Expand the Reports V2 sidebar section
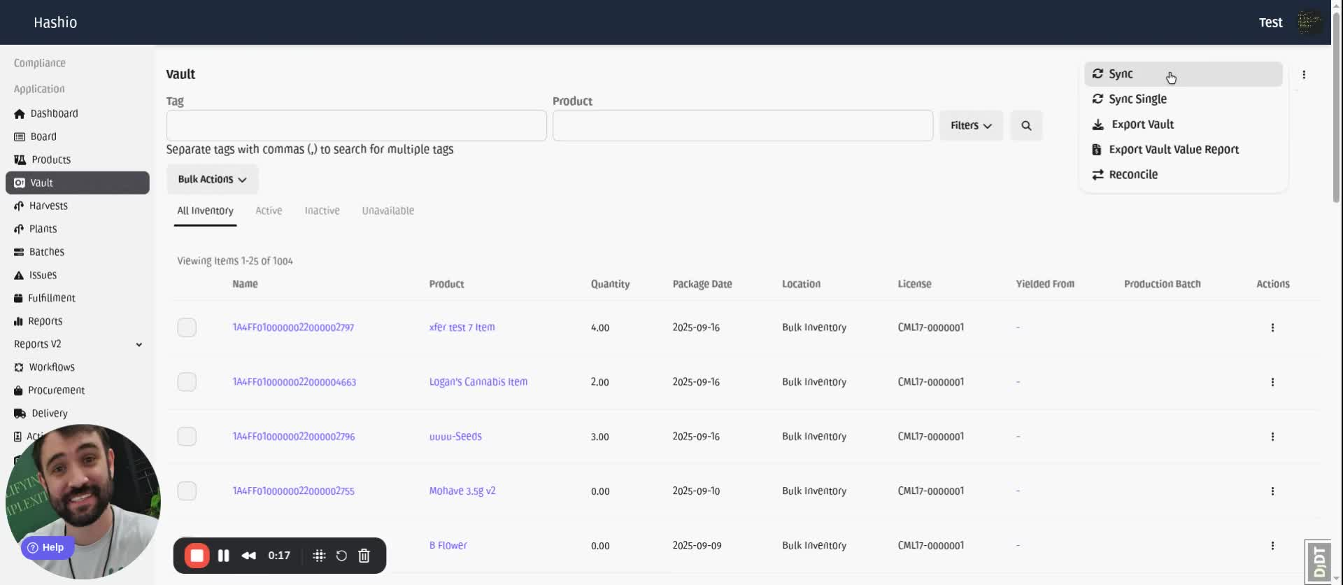The width and height of the screenshot is (1343, 585). point(78,344)
